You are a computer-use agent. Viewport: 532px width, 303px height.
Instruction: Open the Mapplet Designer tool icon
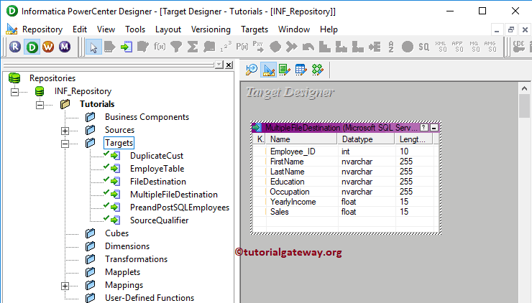[x=301, y=70]
